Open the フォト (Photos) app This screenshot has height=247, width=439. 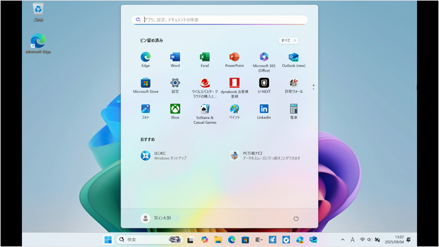(x=145, y=112)
